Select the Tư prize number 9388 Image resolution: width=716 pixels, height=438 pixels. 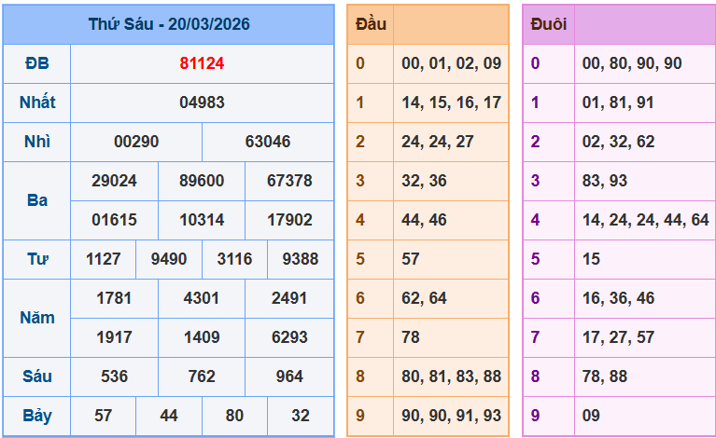tap(300, 259)
